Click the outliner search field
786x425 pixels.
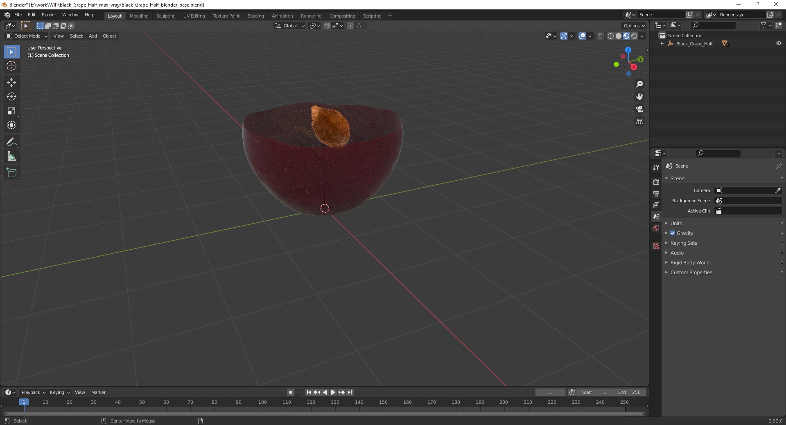coord(713,25)
